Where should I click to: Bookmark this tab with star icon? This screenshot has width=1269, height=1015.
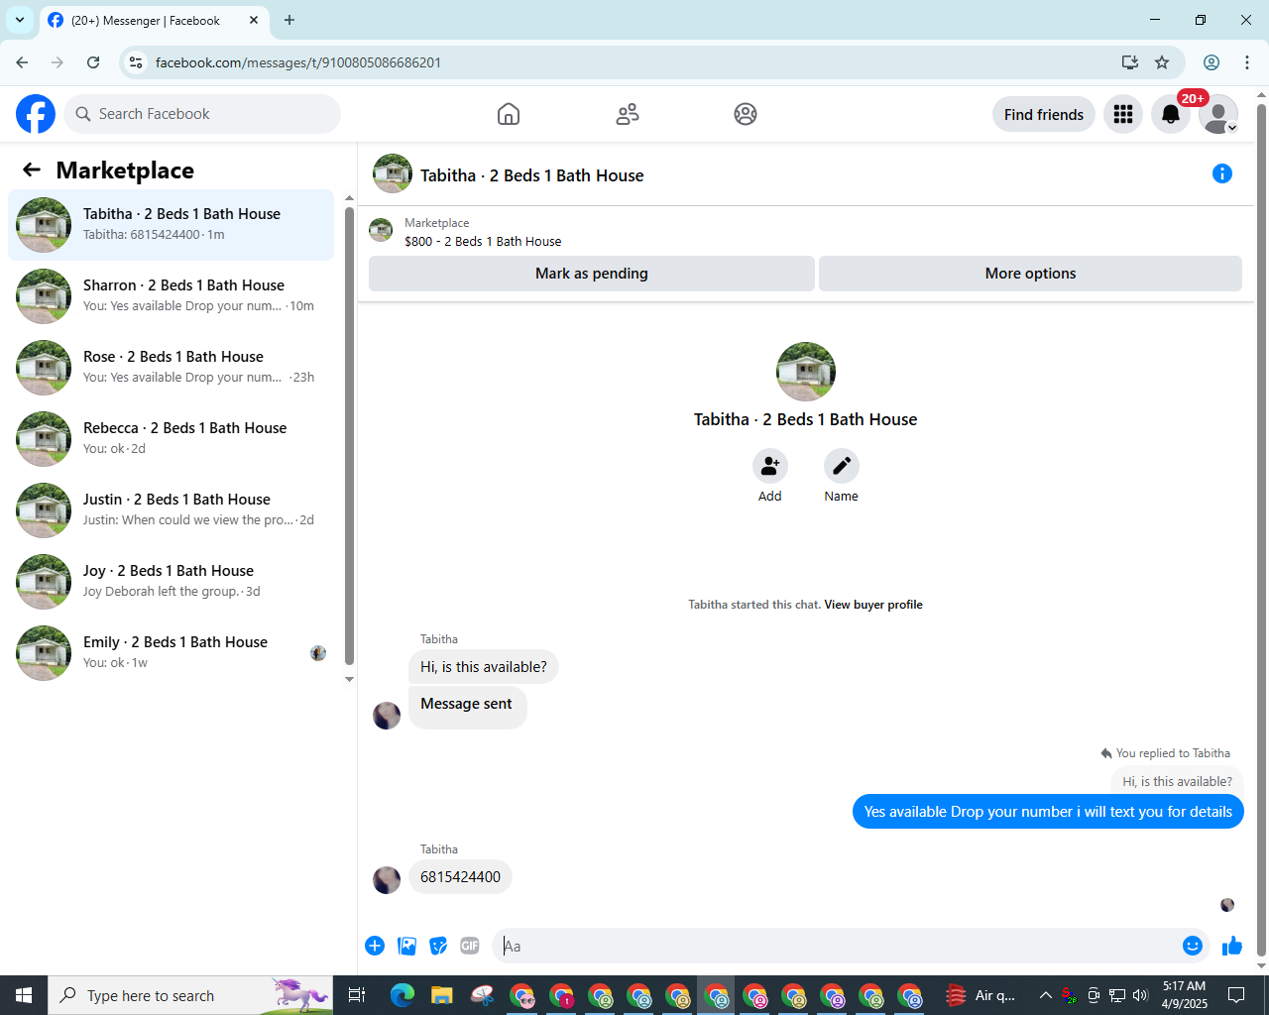[x=1162, y=62]
